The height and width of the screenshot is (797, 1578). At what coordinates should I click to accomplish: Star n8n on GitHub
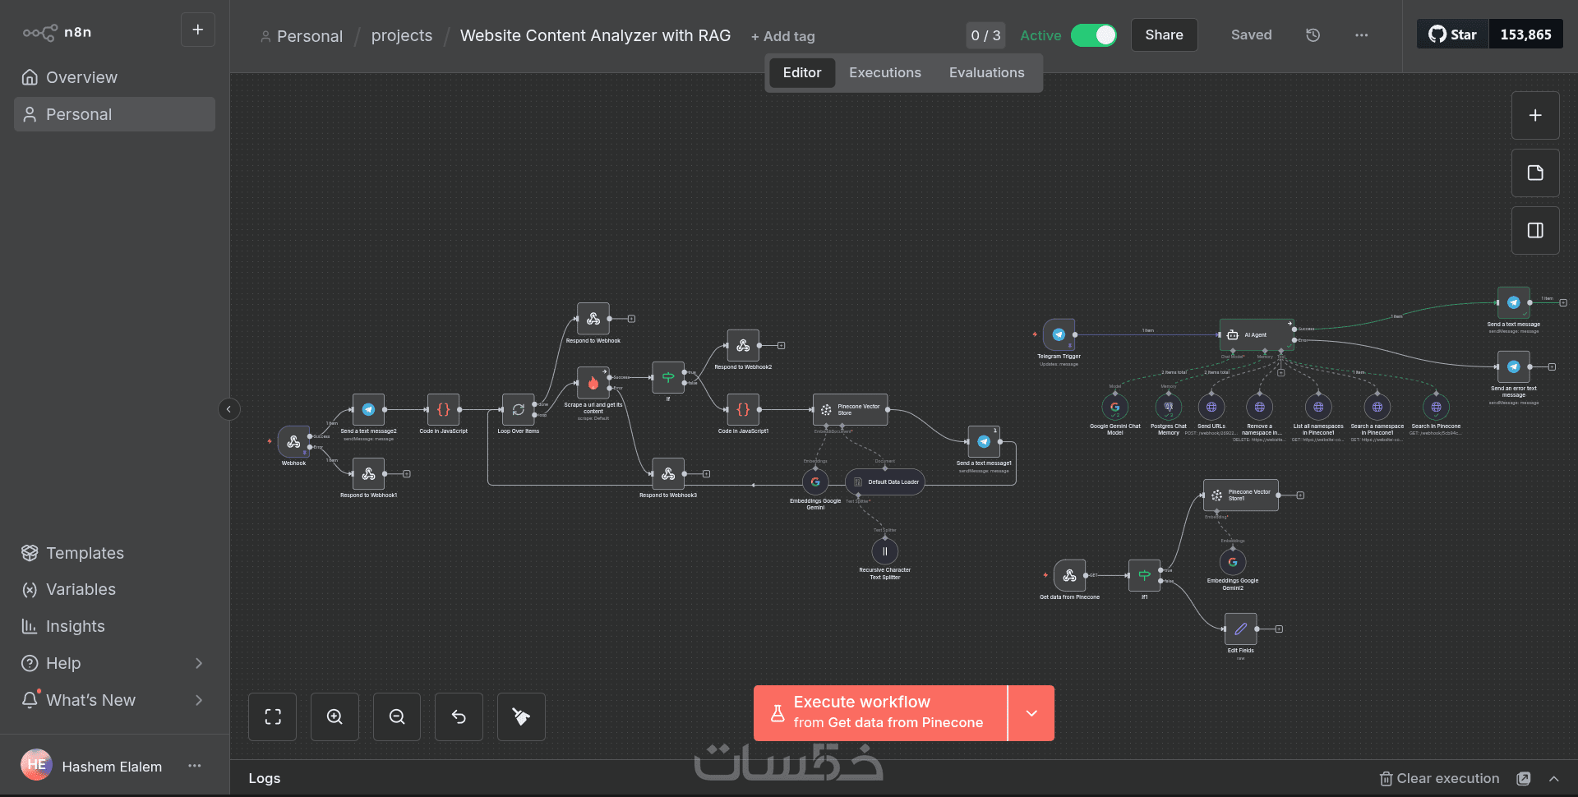[x=1453, y=35]
